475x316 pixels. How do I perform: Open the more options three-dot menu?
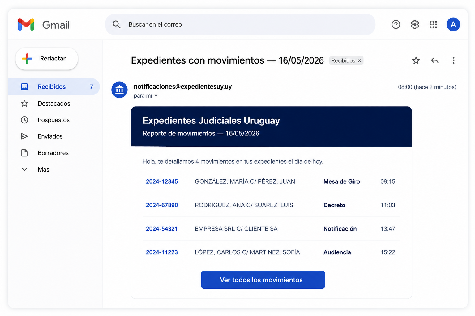pos(453,60)
